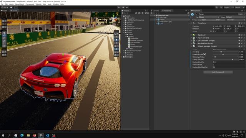Image resolution: width=246 pixels, height=138 pixels.
Task: Select the Rotate tool in scene toolbar
Action: (4, 38)
